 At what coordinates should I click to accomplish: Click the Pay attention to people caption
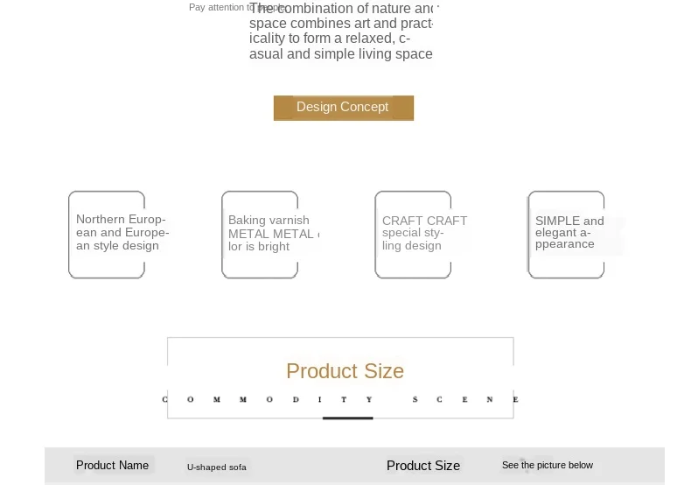tap(237, 8)
